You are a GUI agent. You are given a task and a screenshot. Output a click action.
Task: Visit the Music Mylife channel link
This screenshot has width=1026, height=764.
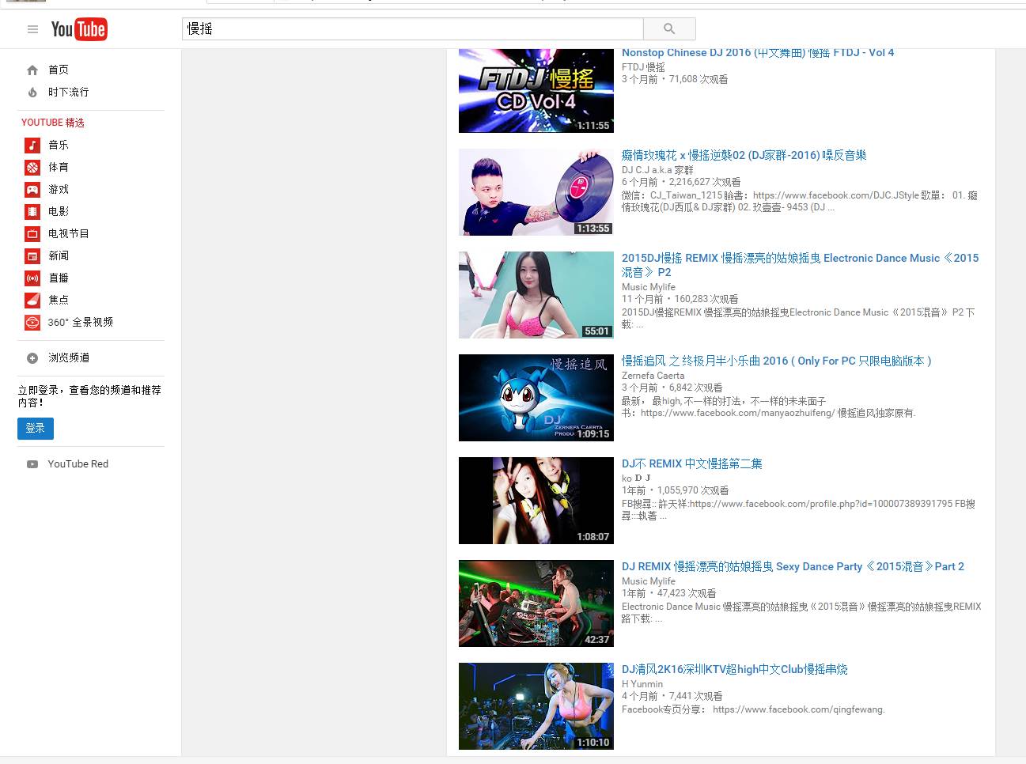[648, 287]
